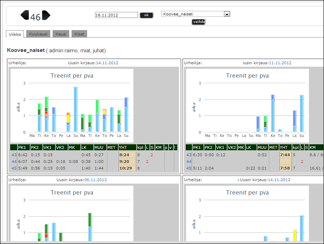
Task: Select the Viikko tab
Action: click(x=15, y=34)
